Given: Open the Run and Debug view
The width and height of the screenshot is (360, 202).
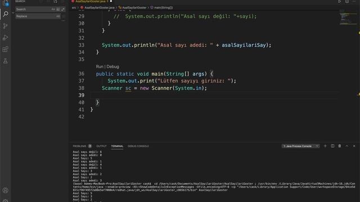Looking at the screenshot, I should click(5, 38).
